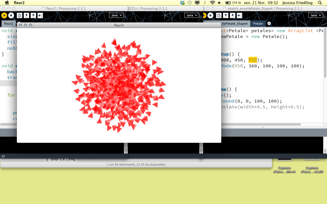Viewport: 327px width, 204px height.
Task: Switch to the Petale tab
Action: tap(258, 24)
